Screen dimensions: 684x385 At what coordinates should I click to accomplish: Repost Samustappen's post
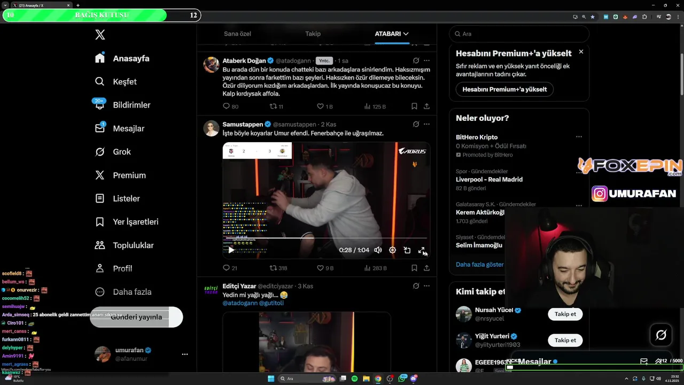[x=278, y=268]
